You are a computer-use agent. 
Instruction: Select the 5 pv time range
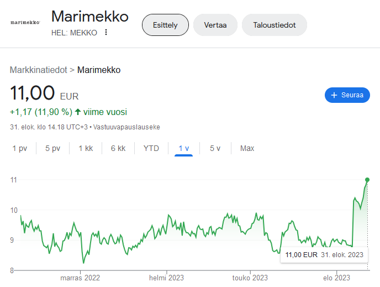52,148
